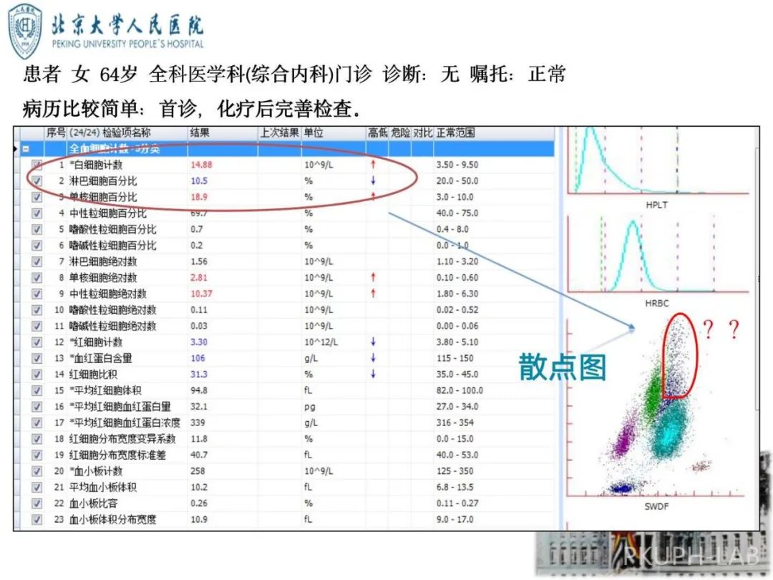Image resolution: width=773 pixels, height=580 pixels.
Task: Click normal range 3.50 - 9.50
Action: point(457,165)
